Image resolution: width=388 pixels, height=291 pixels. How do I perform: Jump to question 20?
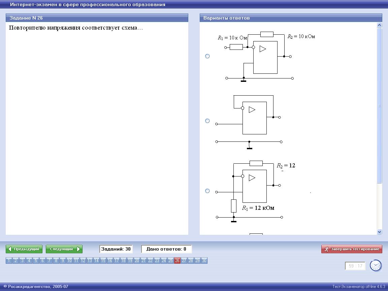point(137,261)
